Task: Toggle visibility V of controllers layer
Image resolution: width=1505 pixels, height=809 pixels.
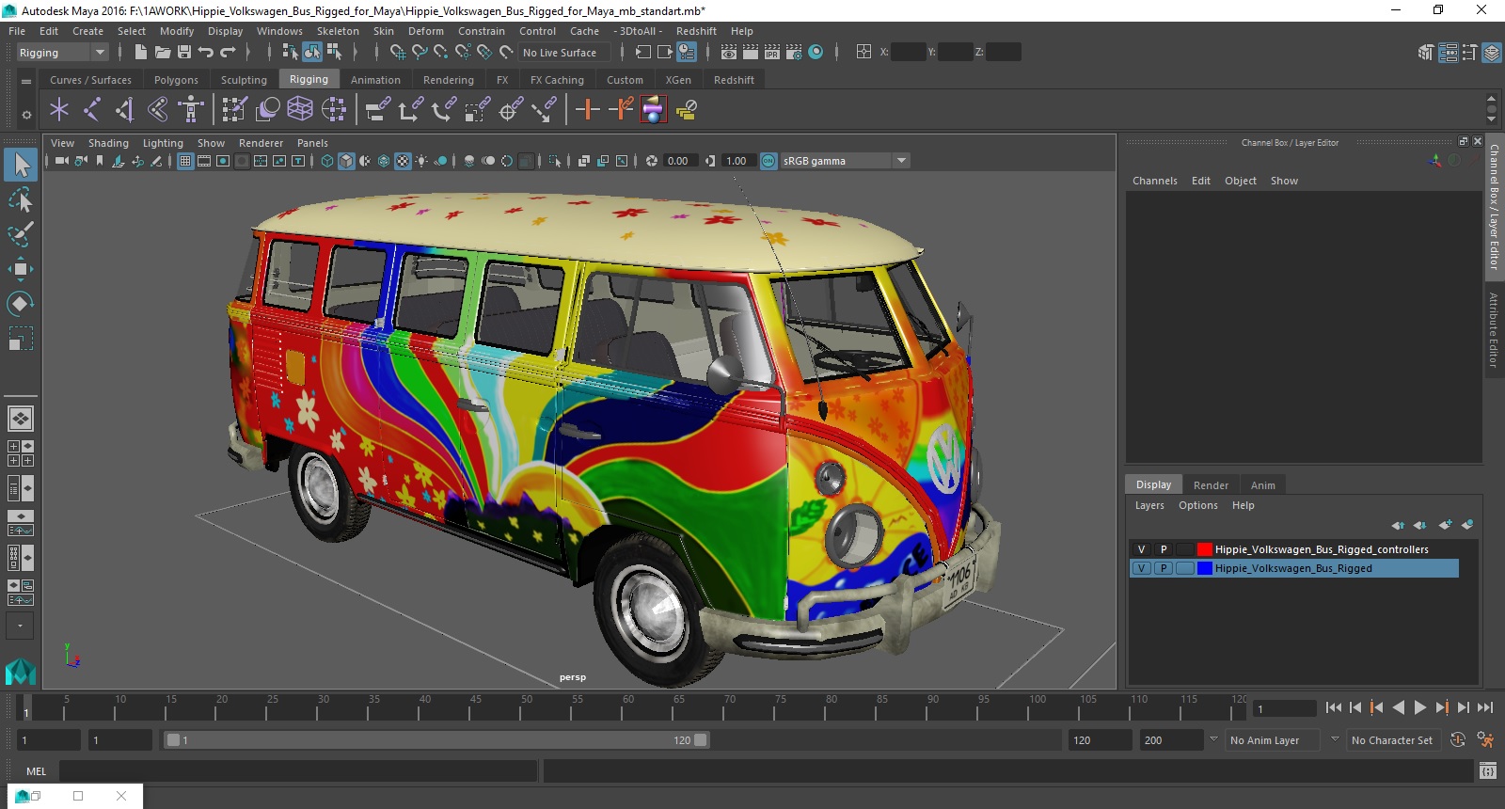Action: (x=1141, y=549)
